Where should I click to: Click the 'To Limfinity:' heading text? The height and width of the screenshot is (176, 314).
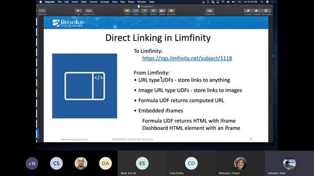coord(148,51)
